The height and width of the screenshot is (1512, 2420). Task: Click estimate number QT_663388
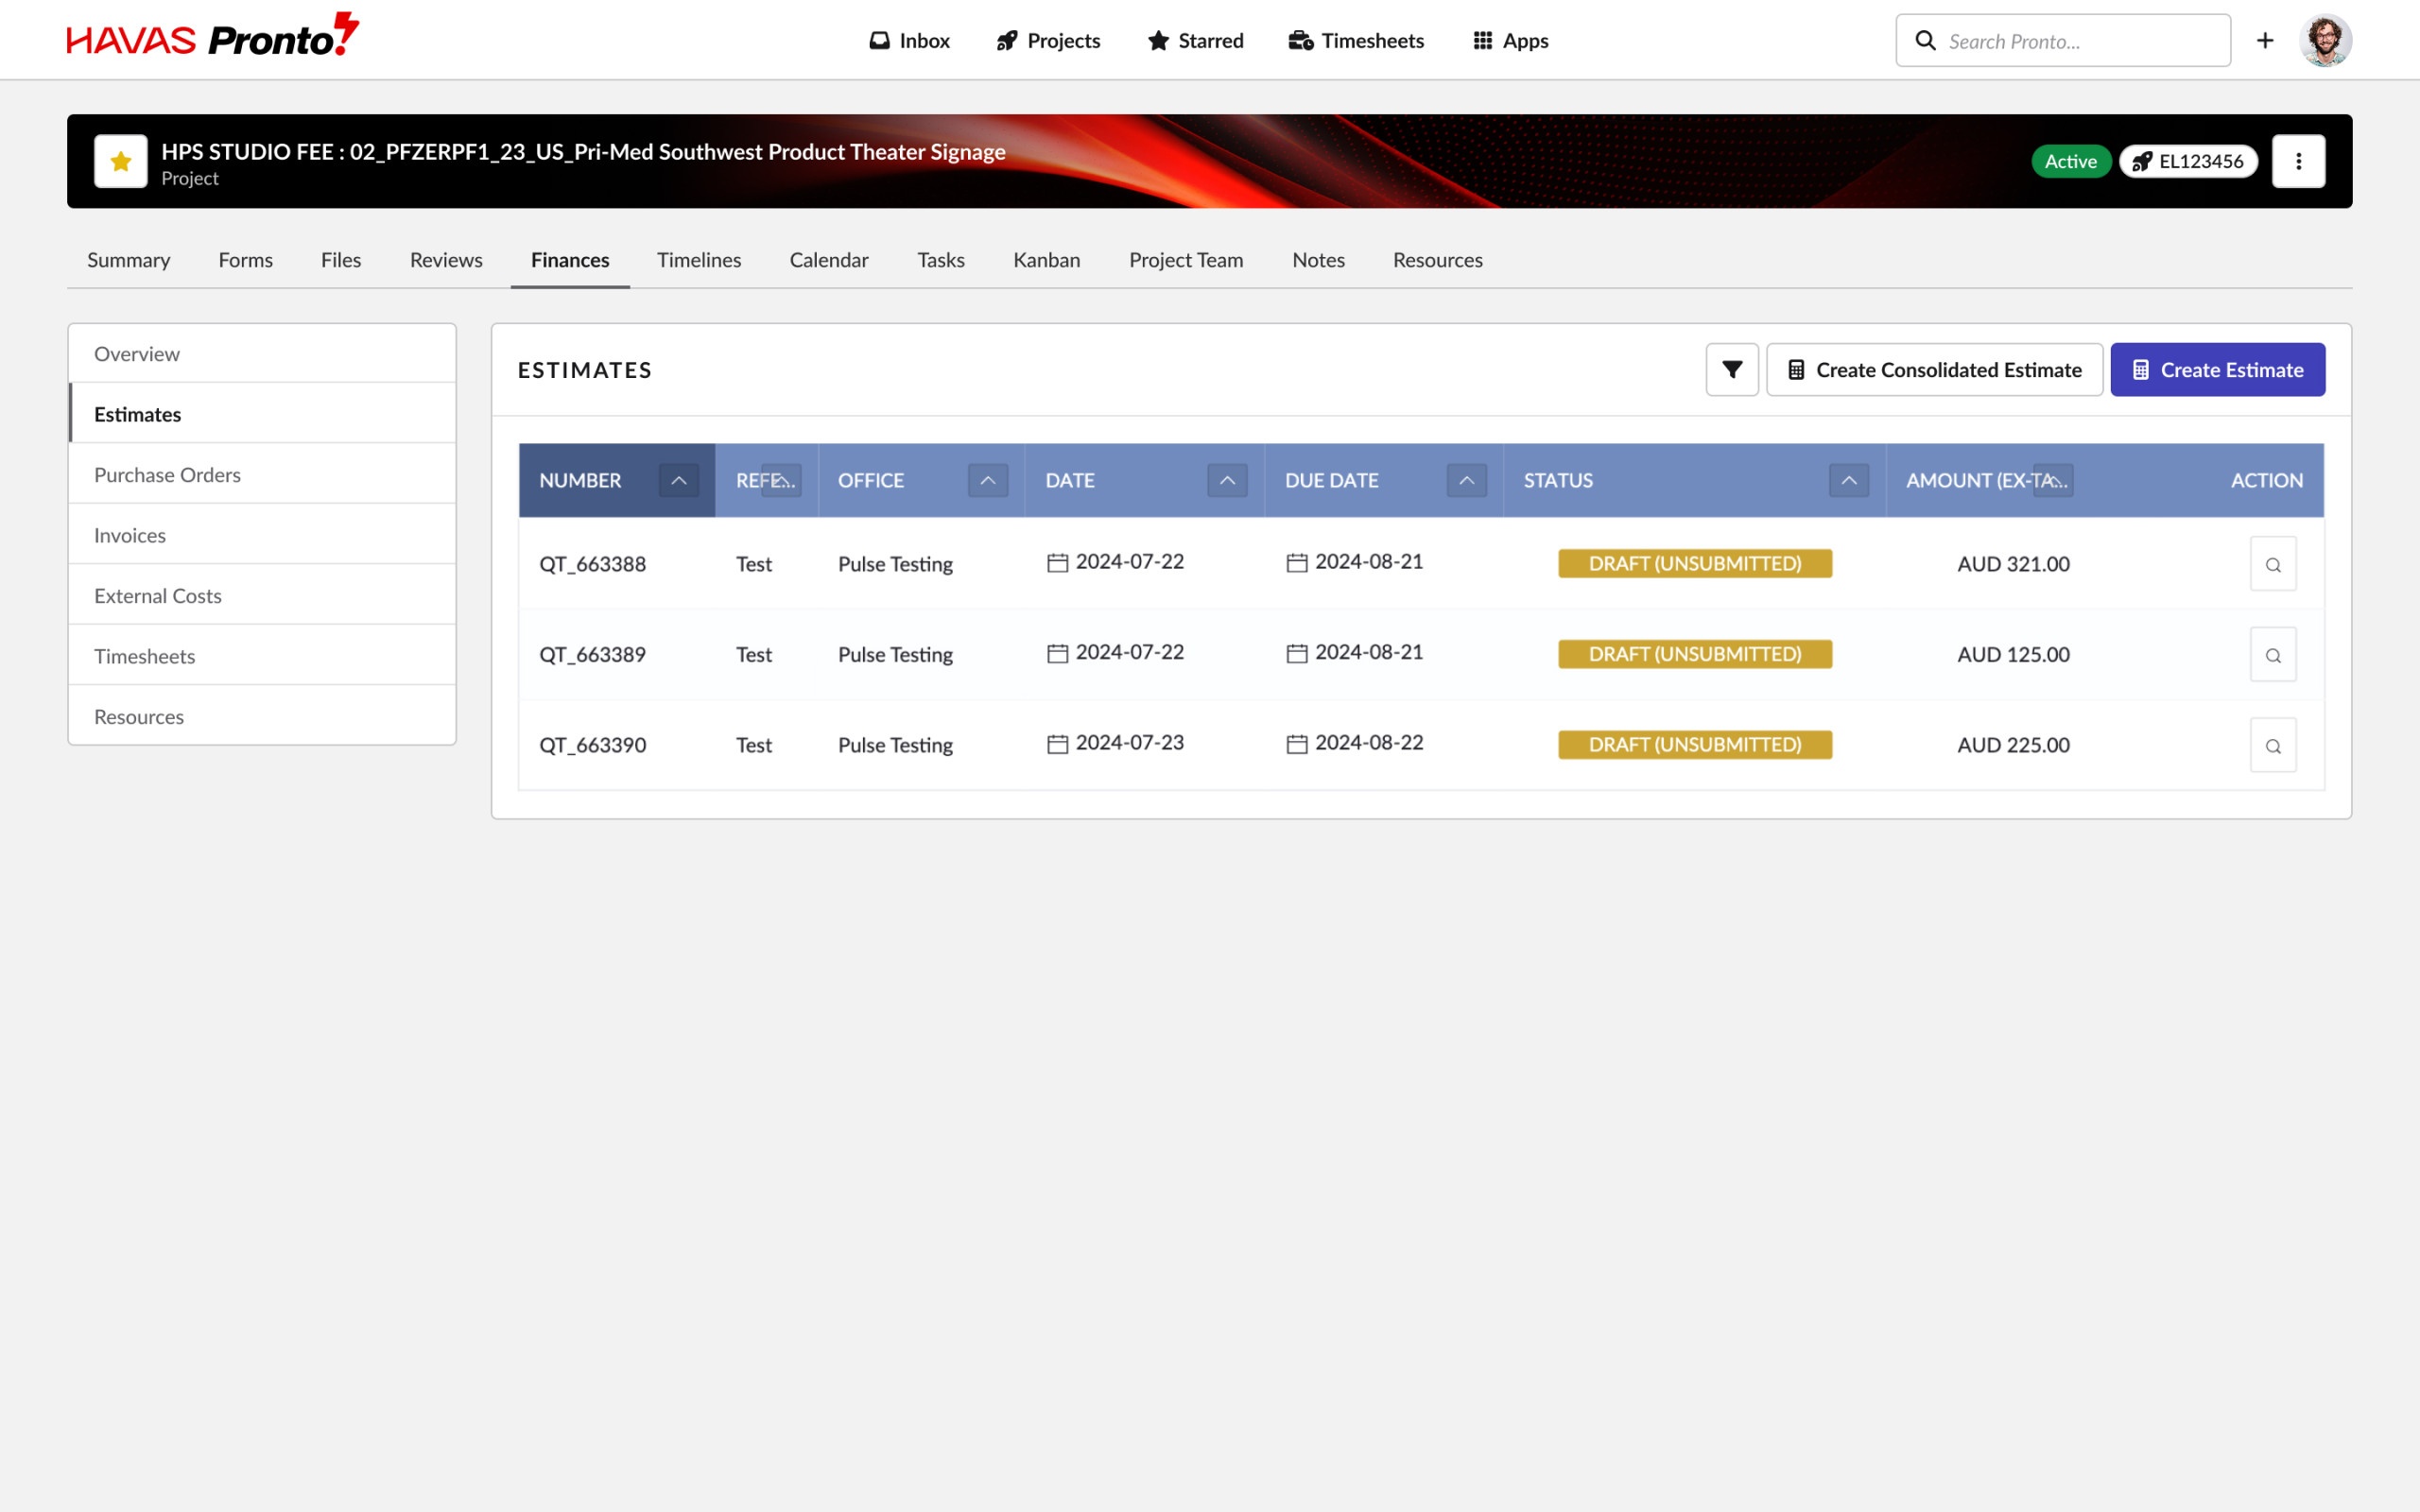pos(593,564)
